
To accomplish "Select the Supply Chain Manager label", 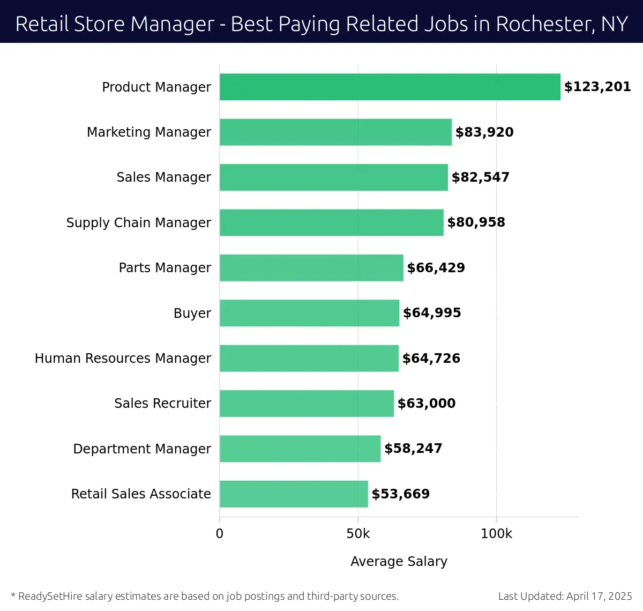I will 139,222.
